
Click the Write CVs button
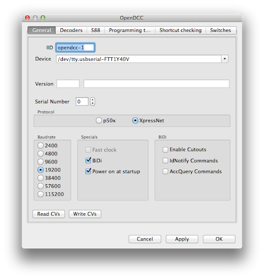click(x=85, y=214)
